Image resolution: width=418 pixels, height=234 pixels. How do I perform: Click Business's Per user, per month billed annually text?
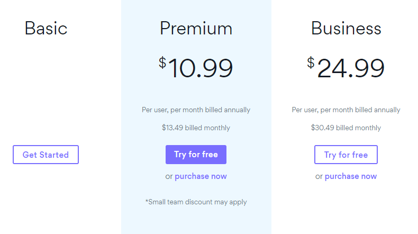click(x=346, y=110)
